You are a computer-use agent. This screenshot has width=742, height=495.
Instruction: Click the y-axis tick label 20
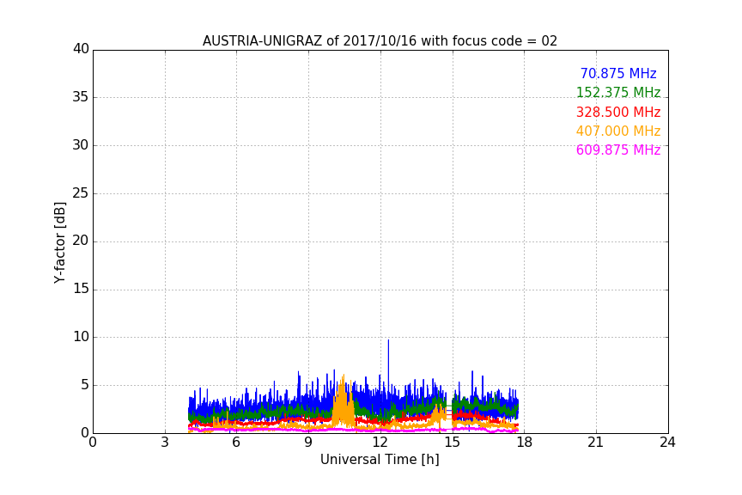[x=81, y=241]
